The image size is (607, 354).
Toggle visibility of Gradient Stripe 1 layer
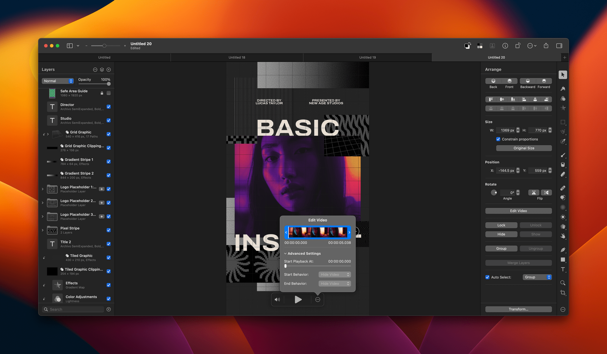pyautogui.click(x=109, y=161)
